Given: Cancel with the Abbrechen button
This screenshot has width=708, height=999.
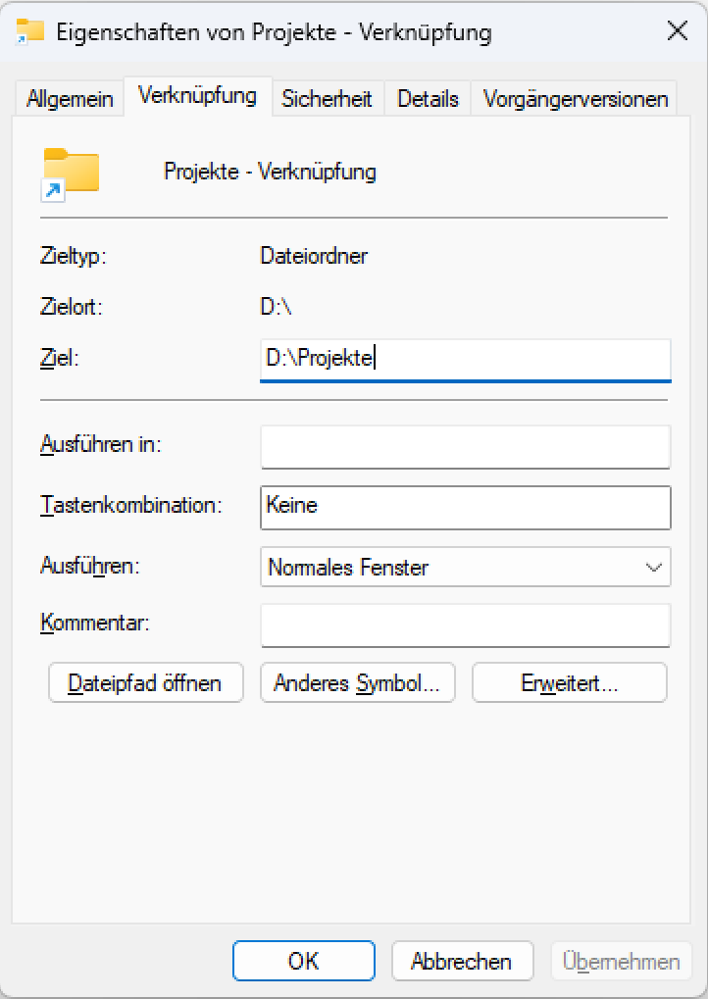Looking at the screenshot, I should [462, 961].
